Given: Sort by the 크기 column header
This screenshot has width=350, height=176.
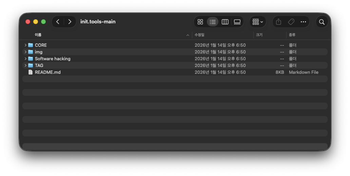Looking at the screenshot, I should click(259, 35).
